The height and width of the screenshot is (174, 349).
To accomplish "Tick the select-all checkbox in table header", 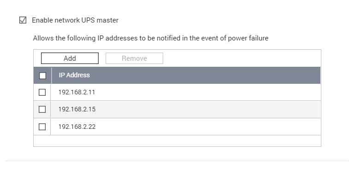I will click(x=42, y=75).
